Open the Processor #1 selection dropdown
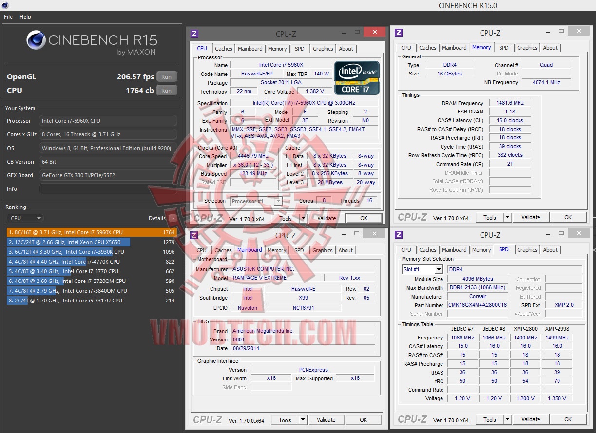This screenshot has width=596, height=433. click(256, 201)
